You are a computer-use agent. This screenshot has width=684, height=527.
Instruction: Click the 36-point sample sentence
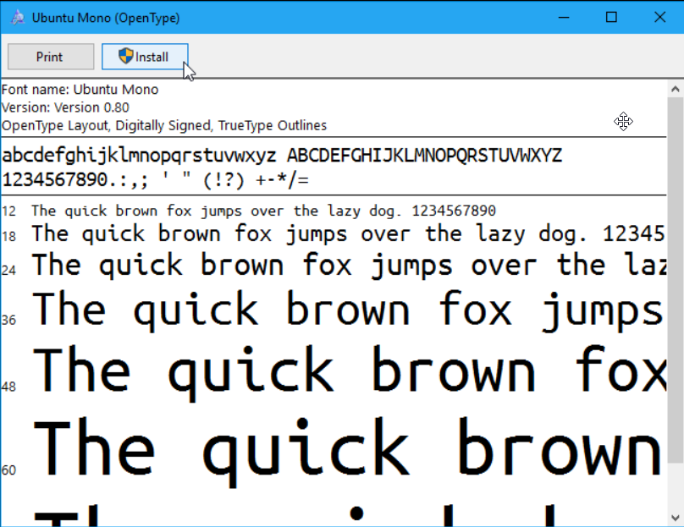(x=348, y=310)
